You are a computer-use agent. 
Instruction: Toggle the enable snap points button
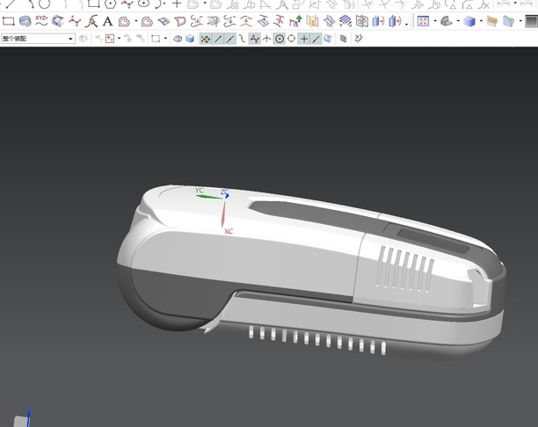(x=205, y=39)
